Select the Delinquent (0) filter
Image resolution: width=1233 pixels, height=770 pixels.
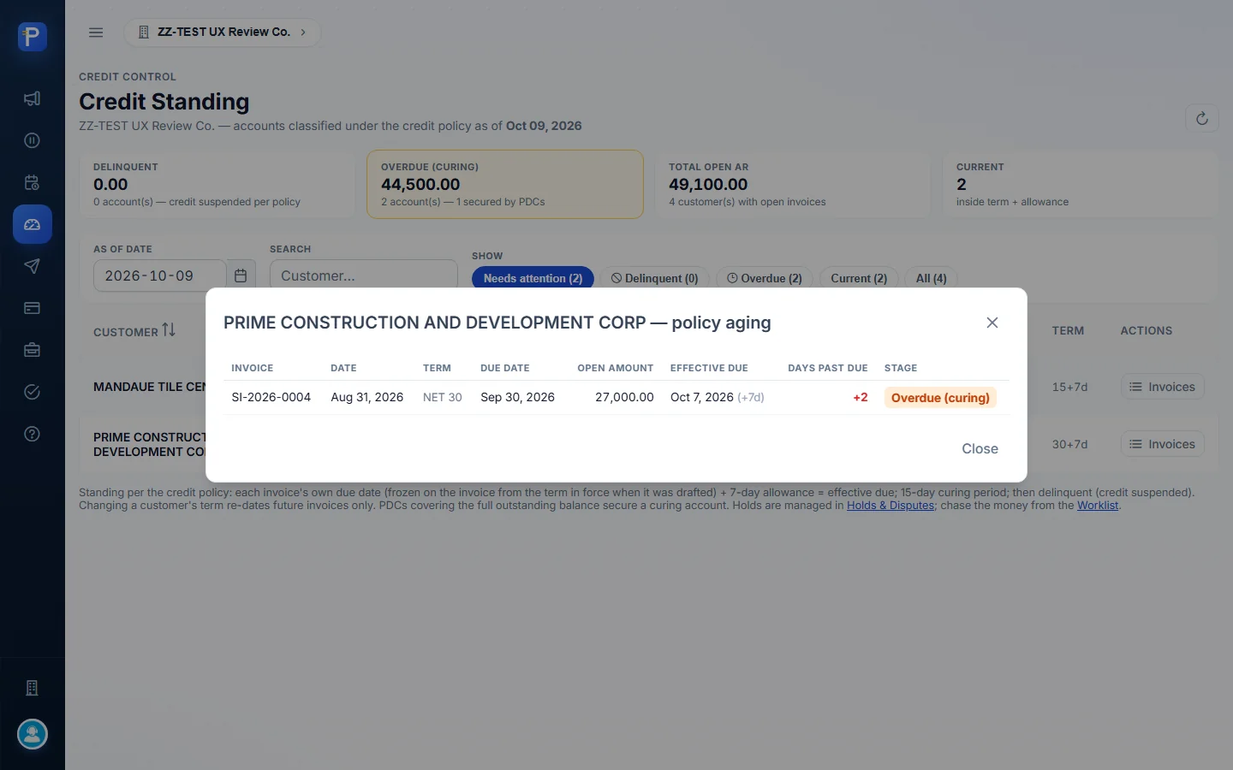[x=654, y=278]
